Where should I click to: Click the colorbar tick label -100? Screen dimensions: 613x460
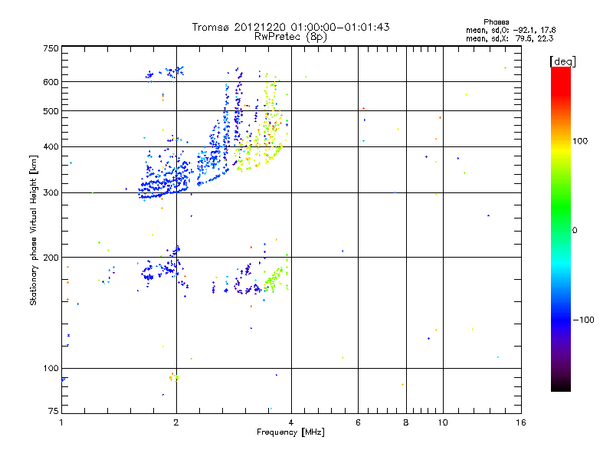click(x=583, y=320)
